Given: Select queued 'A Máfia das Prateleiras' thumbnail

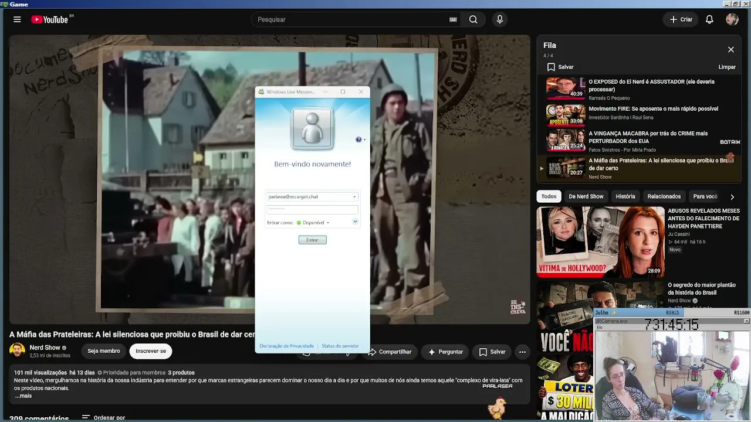Looking at the screenshot, I should (x=566, y=167).
